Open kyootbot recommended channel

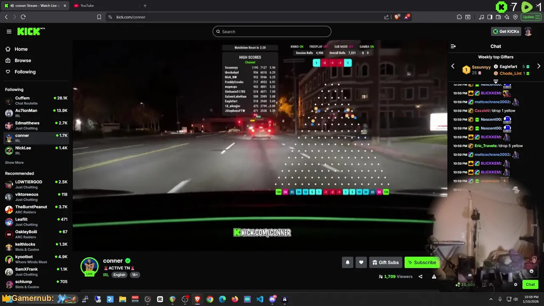click(36, 259)
